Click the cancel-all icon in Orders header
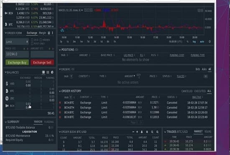The width and height of the screenshot is (230, 155). [206, 76]
